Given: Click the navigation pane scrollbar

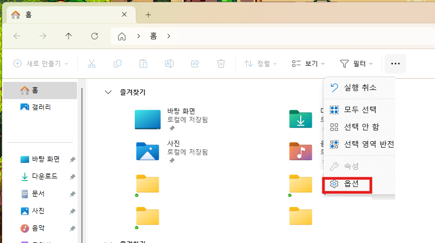Looking at the screenshot, I should (82, 165).
